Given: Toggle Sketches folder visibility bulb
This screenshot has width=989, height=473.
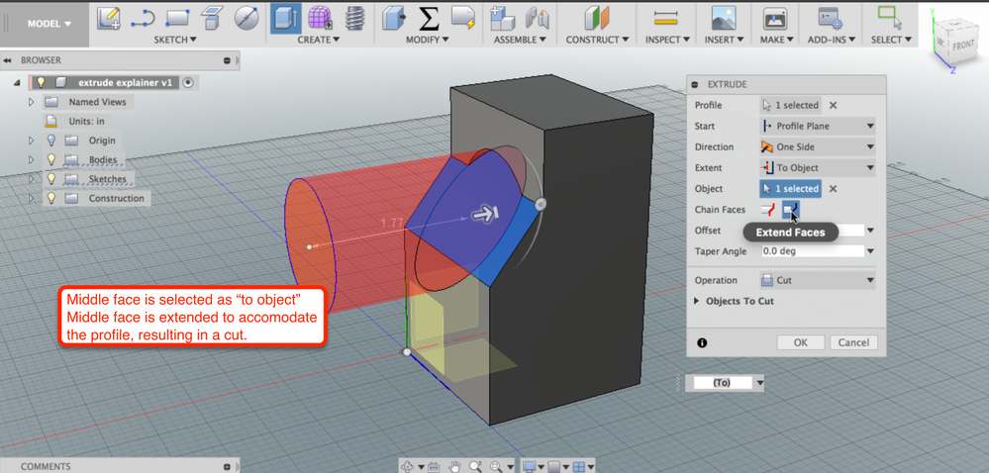Looking at the screenshot, I should tap(51, 179).
